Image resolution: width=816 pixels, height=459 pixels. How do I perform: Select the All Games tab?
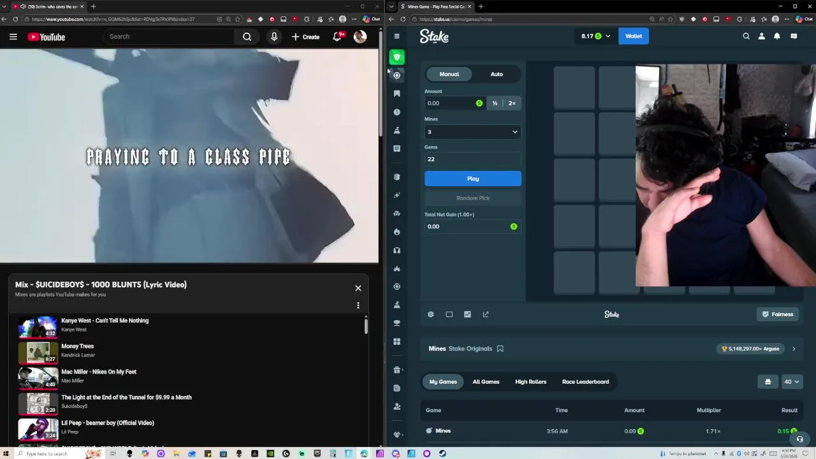[486, 382]
